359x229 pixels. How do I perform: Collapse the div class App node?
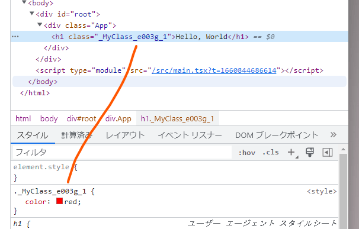pyautogui.click(x=40, y=25)
